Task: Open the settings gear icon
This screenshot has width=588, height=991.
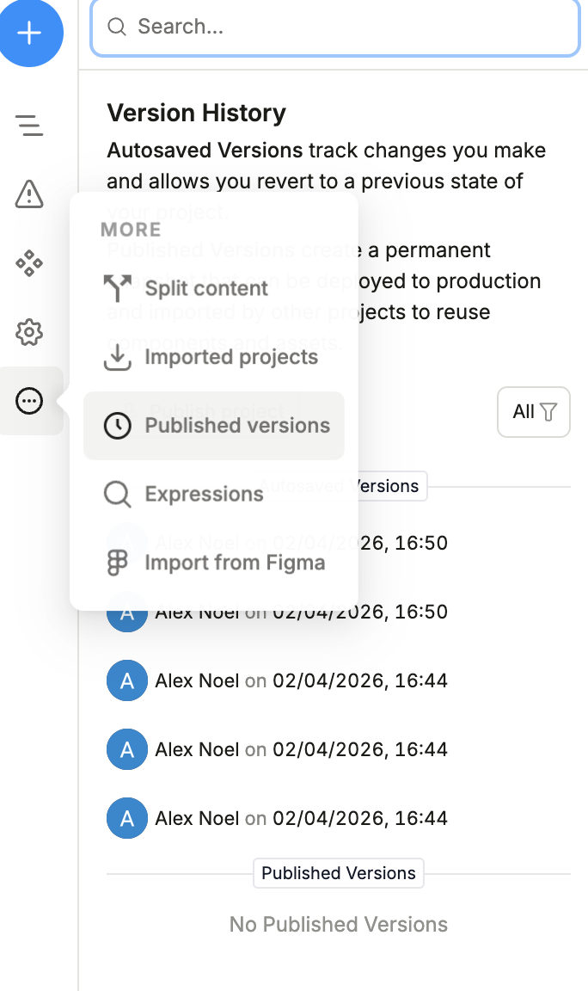Action: click(x=30, y=332)
